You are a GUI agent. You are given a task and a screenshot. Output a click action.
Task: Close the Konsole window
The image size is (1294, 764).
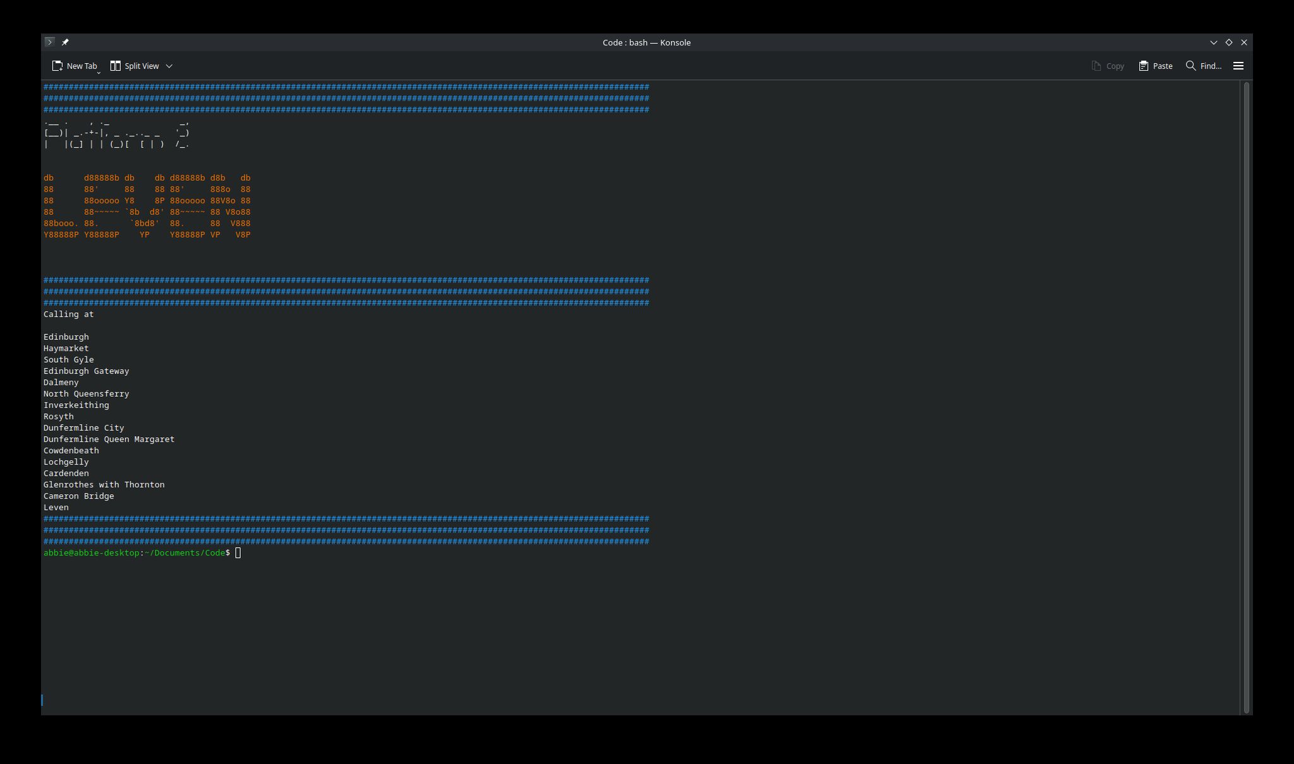(x=1244, y=42)
